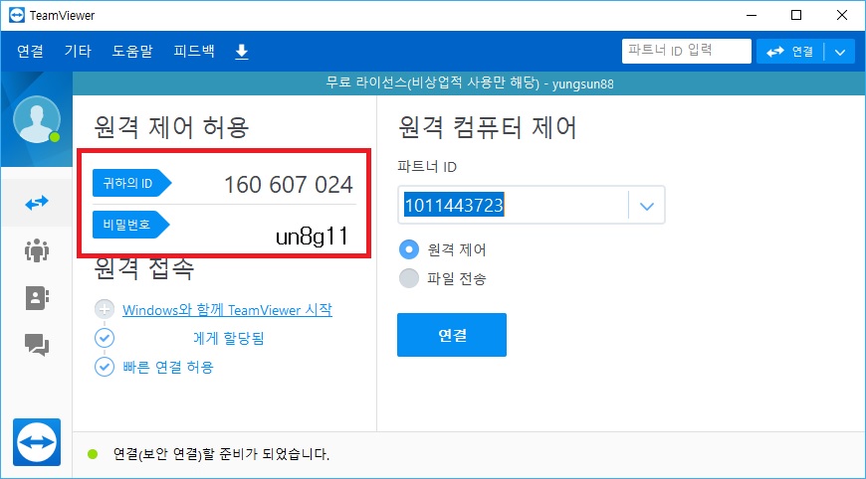The height and width of the screenshot is (479, 866).
Task: Click the 비밀번호 label tag
Action: pos(130,225)
